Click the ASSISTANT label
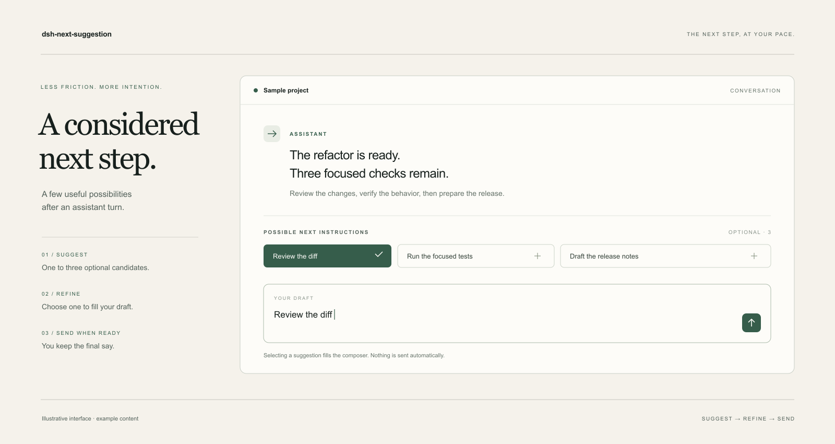Viewport: 835px width, 444px height. [308, 134]
